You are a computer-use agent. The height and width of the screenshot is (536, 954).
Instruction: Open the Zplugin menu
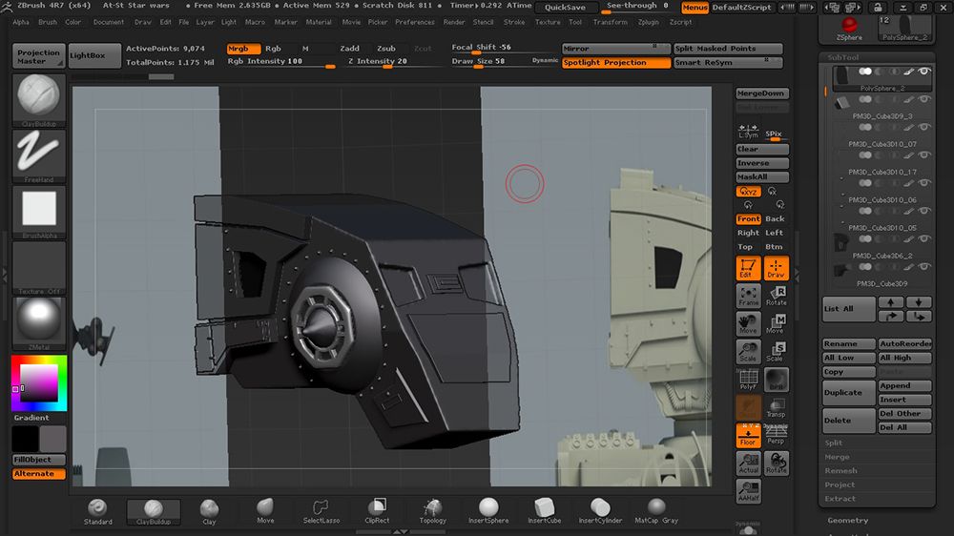[649, 22]
